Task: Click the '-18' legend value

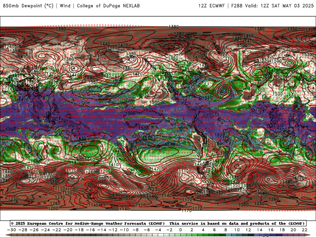Action: 79,230
